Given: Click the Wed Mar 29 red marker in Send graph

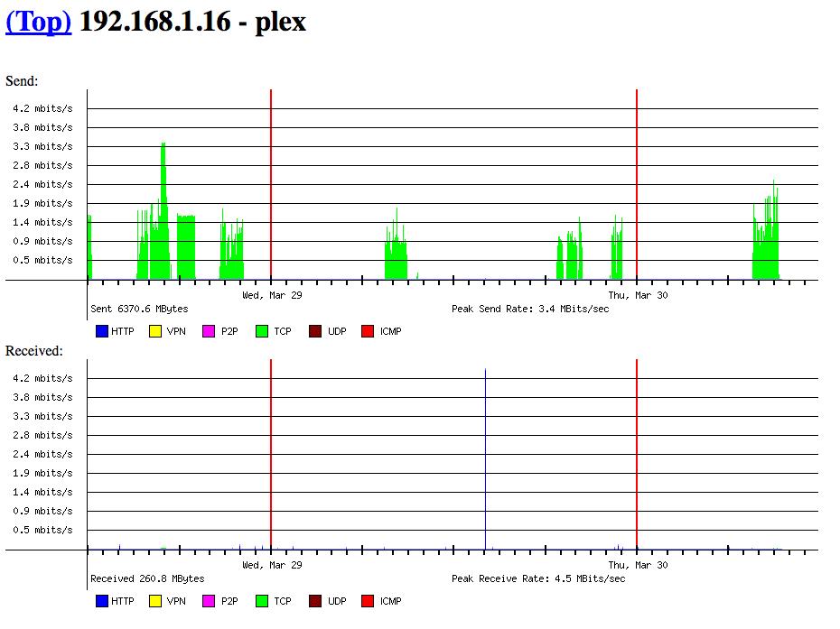Looking at the screenshot, I should (271, 185).
